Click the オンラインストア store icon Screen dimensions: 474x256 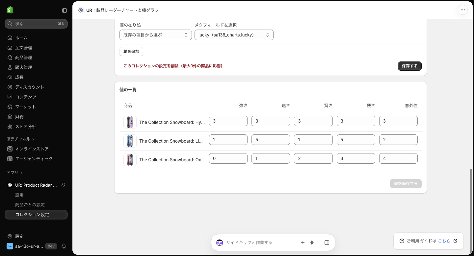click(x=10, y=149)
